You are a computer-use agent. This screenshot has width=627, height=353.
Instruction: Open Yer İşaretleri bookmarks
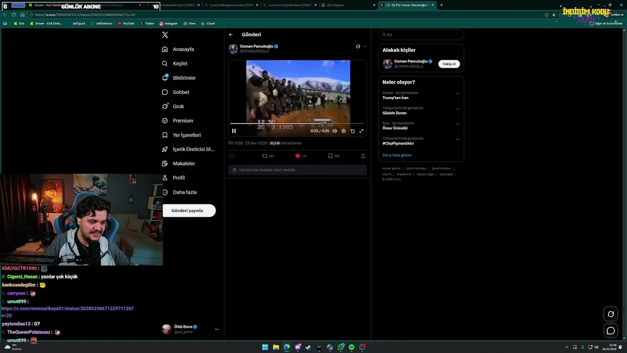coord(181,135)
